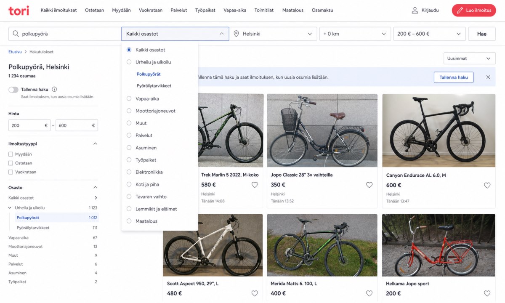505x303 pixels.
Task: Favorite the Helkama Jopo sport listing
Action: [487, 293]
